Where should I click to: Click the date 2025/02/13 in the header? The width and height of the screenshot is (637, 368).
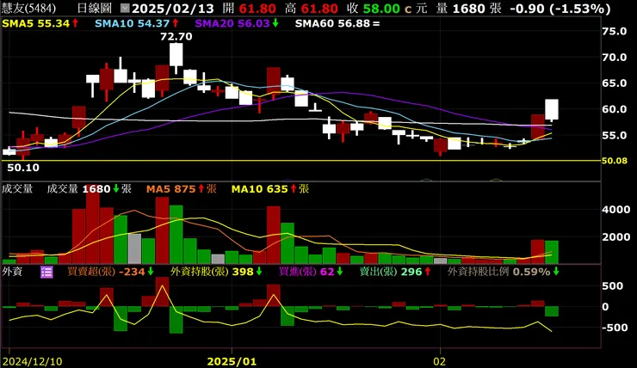173,9
